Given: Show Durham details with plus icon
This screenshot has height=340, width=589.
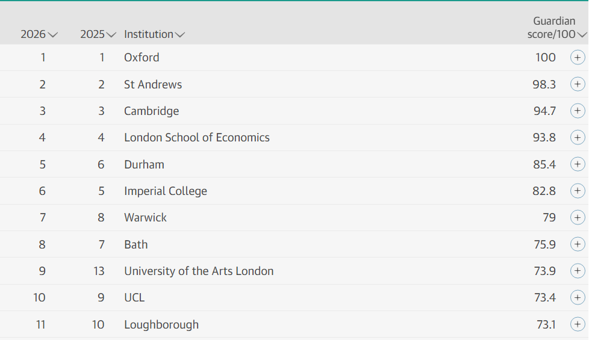Looking at the screenshot, I should (x=578, y=164).
